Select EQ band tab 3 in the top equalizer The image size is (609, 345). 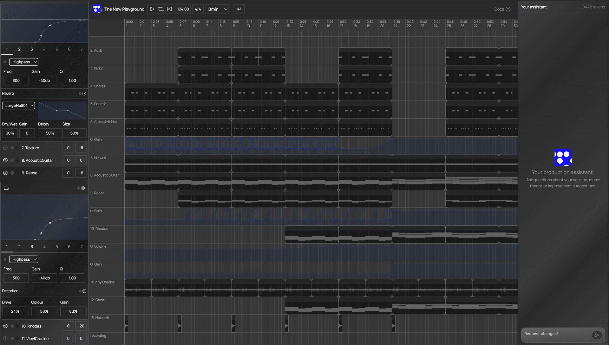coord(31,49)
